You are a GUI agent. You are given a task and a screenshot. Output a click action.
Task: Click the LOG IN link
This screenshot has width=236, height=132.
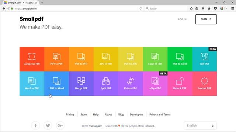pos(182,19)
